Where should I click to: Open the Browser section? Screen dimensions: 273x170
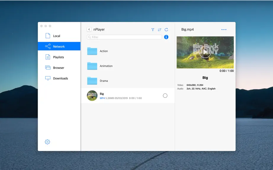[59, 68]
